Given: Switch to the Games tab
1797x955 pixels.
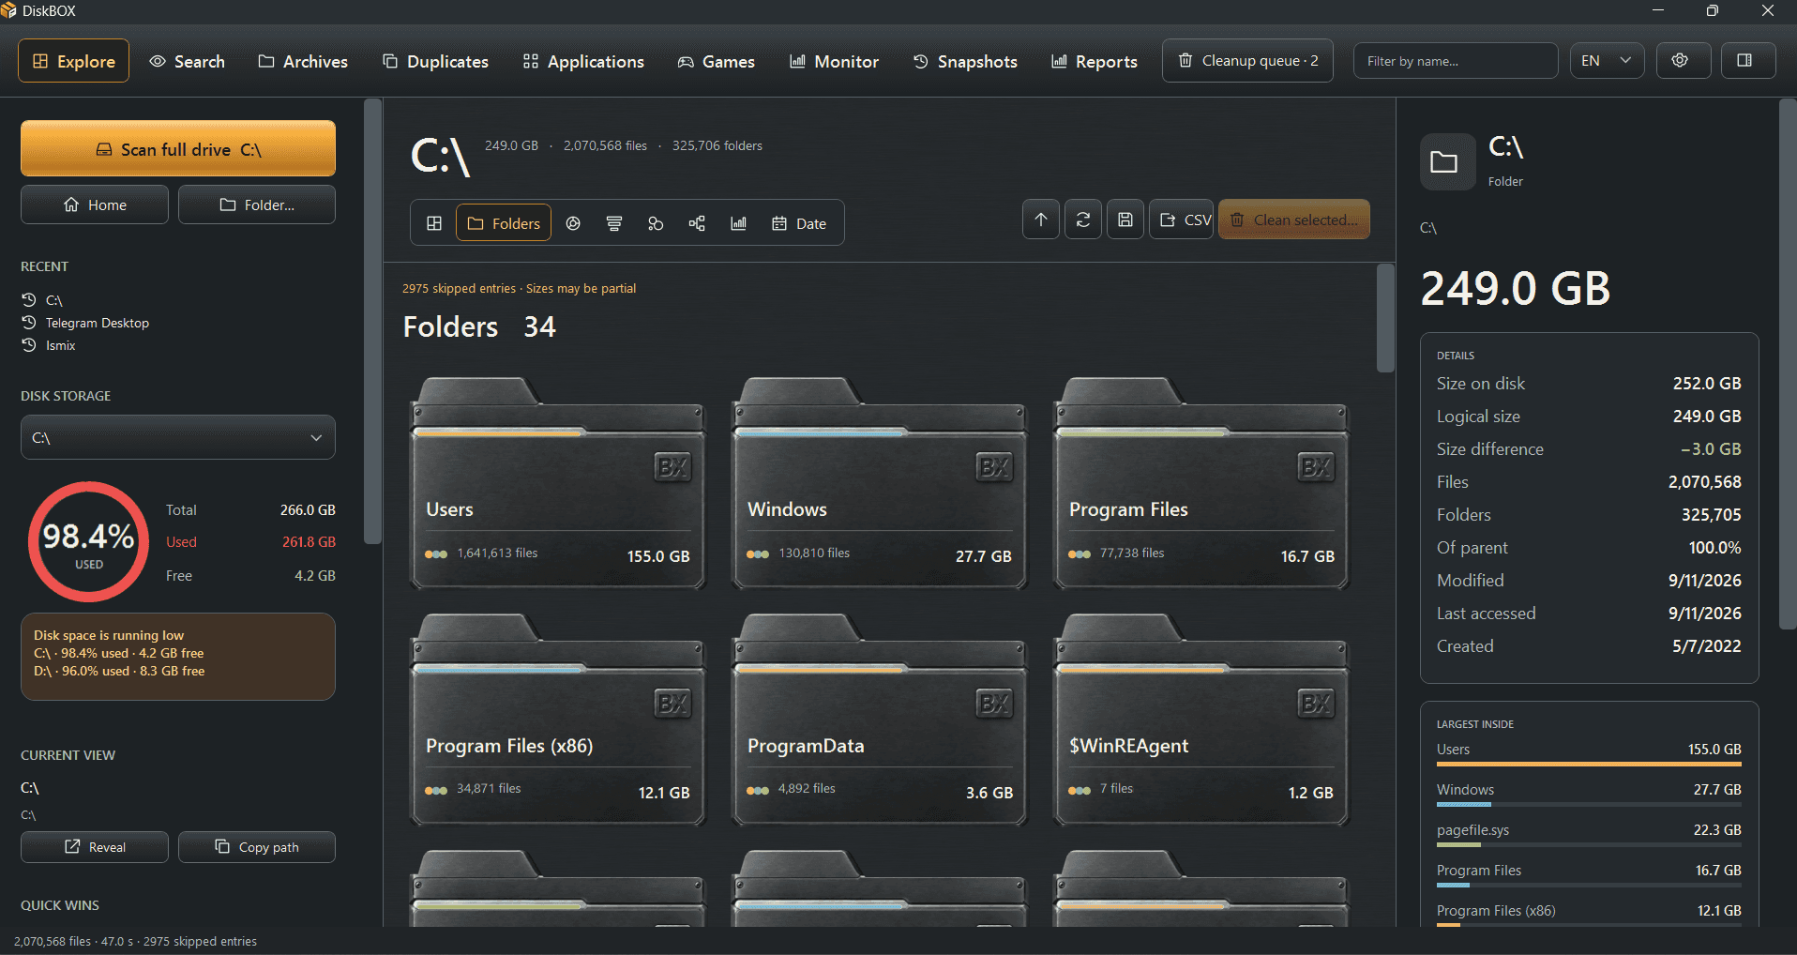Looking at the screenshot, I should pyautogui.click(x=717, y=61).
